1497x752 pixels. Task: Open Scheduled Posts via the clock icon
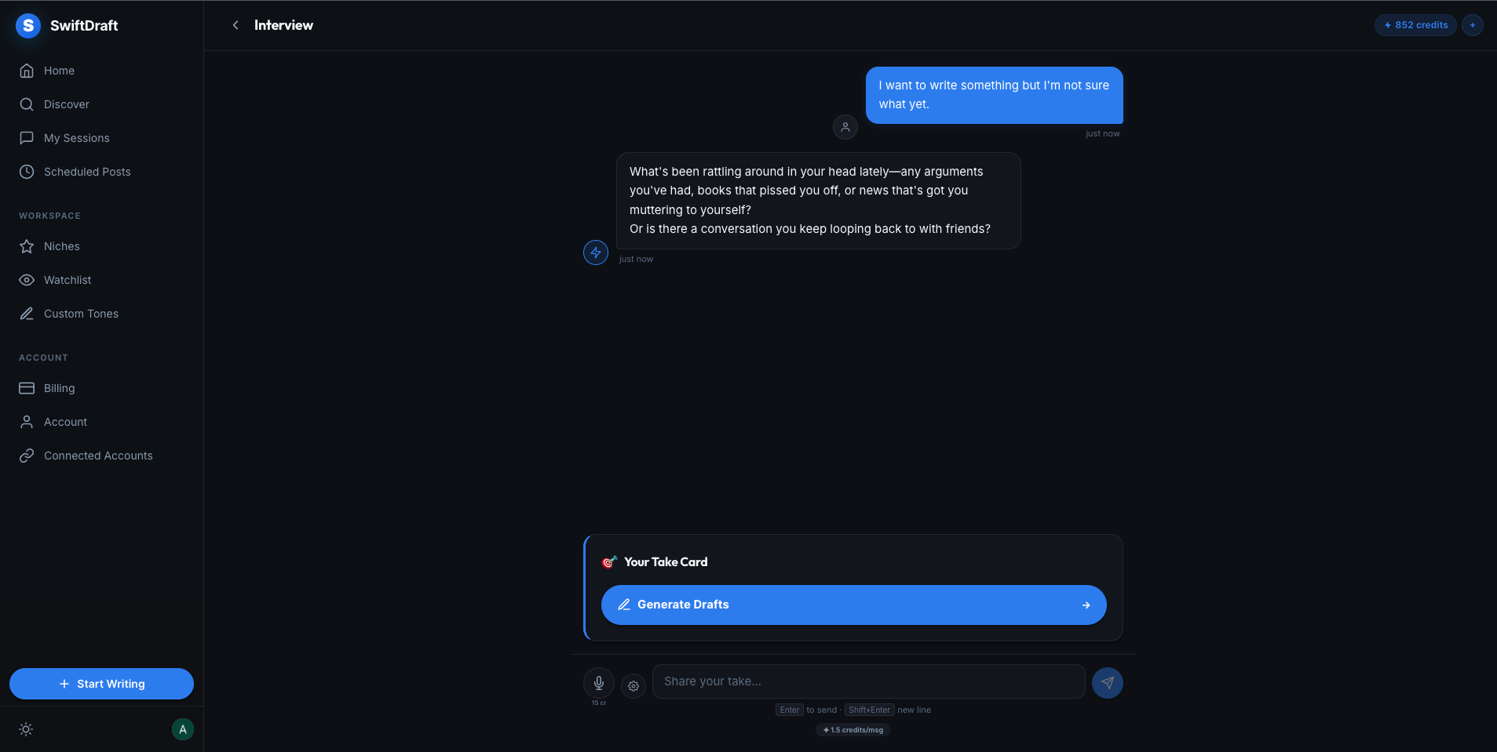27,172
